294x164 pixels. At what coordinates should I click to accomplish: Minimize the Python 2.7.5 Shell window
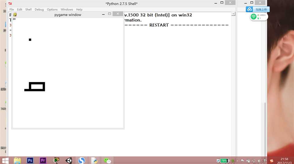click(216, 3)
